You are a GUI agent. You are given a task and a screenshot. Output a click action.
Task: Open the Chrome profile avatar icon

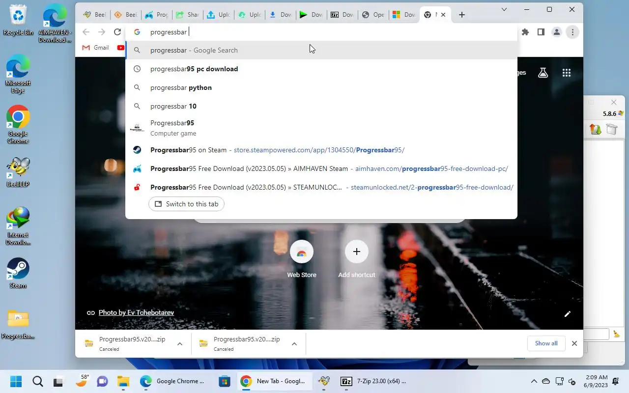(557, 32)
